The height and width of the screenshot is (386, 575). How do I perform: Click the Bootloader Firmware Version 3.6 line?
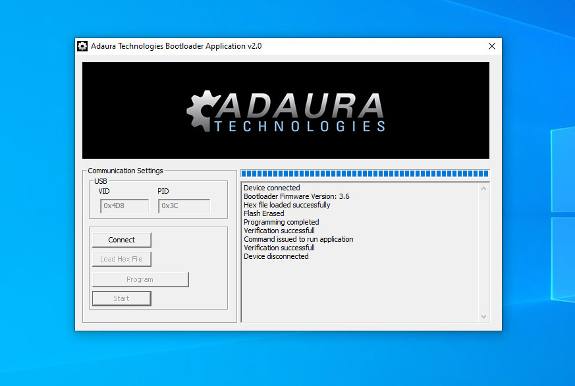click(x=296, y=196)
